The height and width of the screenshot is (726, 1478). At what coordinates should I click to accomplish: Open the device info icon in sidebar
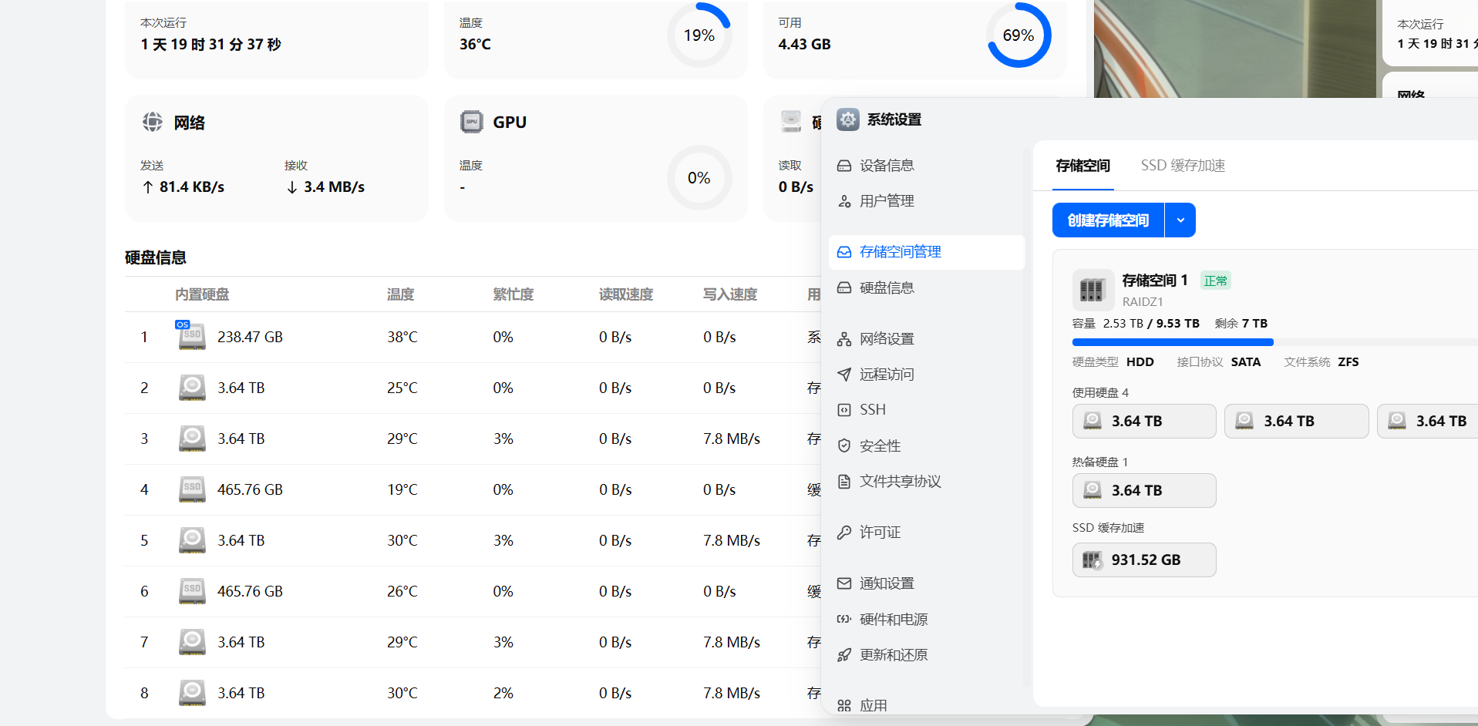844,166
